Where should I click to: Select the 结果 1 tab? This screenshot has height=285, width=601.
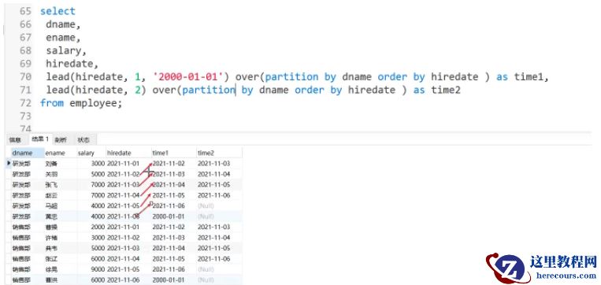(40, 139)
